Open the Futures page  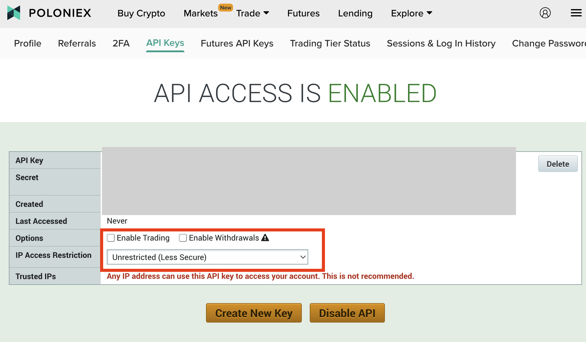[303, 13]
